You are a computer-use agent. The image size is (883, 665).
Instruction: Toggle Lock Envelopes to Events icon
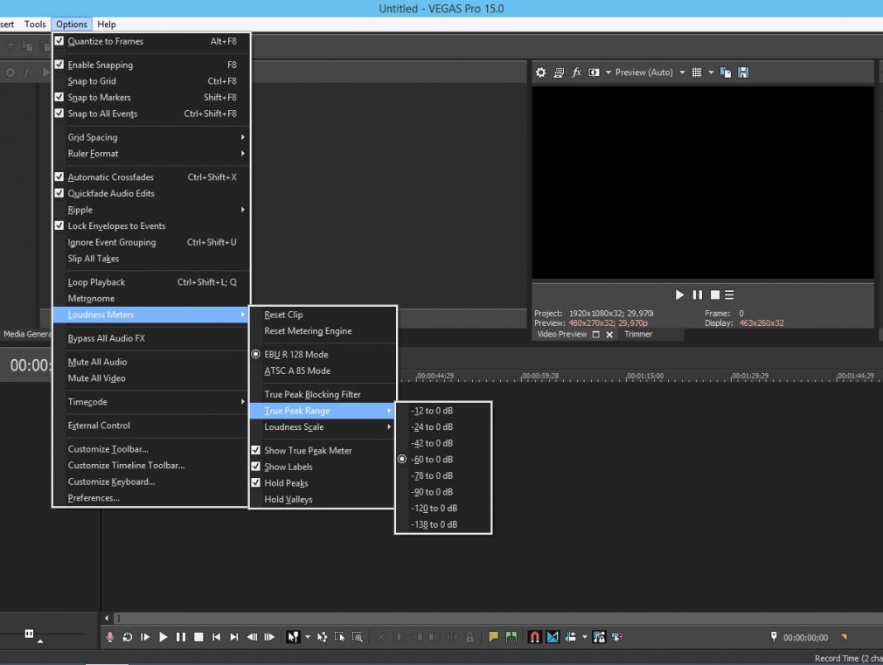pos(599,637)
